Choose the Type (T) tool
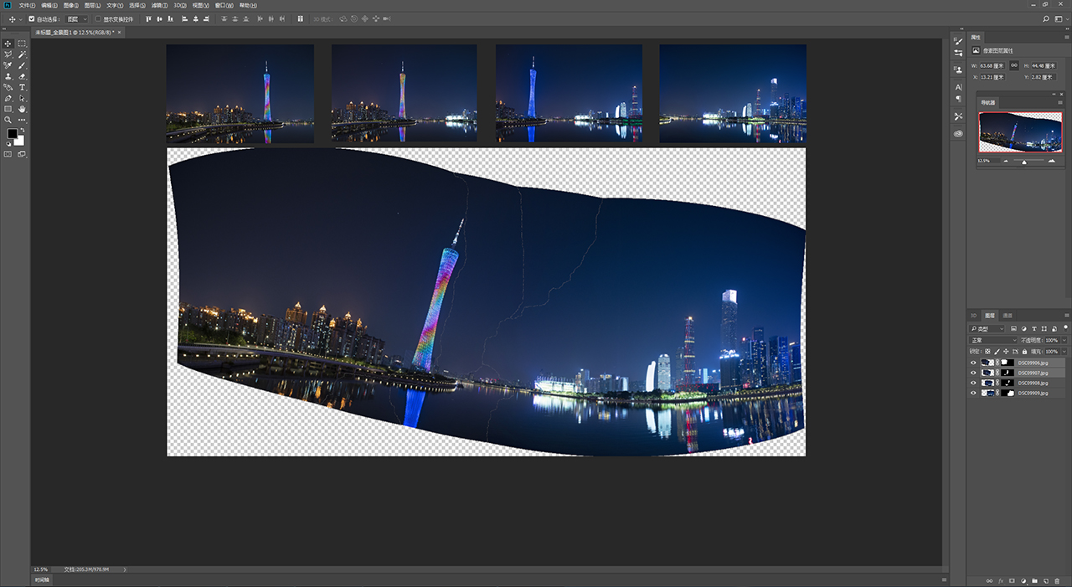 pos(22,87)
